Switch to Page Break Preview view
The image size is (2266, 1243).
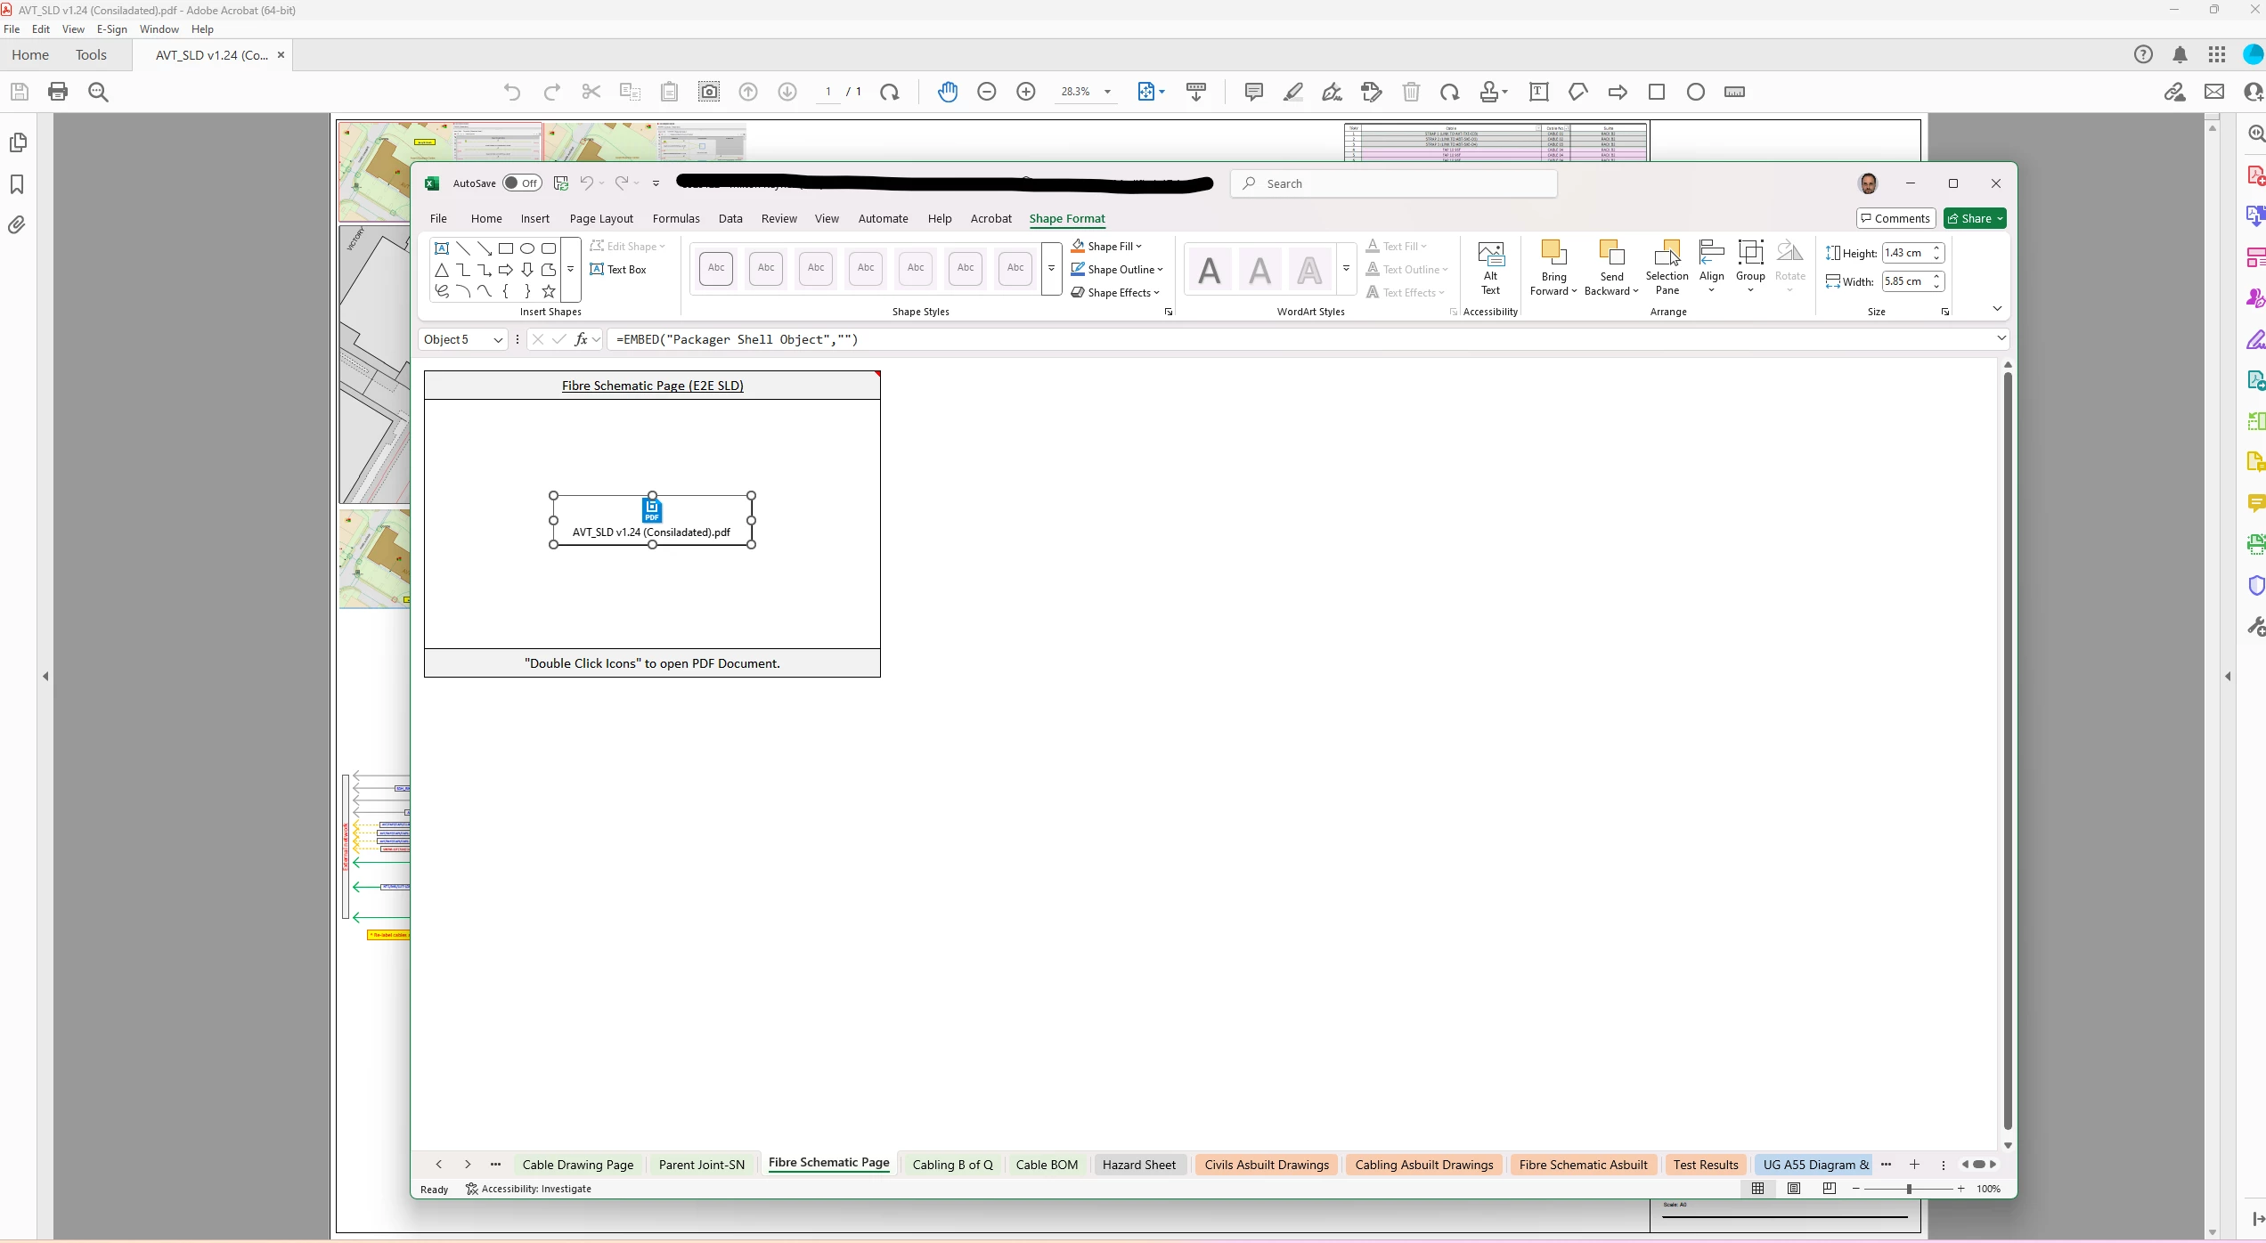click(x=1829, y=1189)
